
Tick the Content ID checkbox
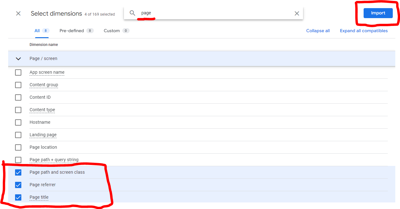click(18, 97)
